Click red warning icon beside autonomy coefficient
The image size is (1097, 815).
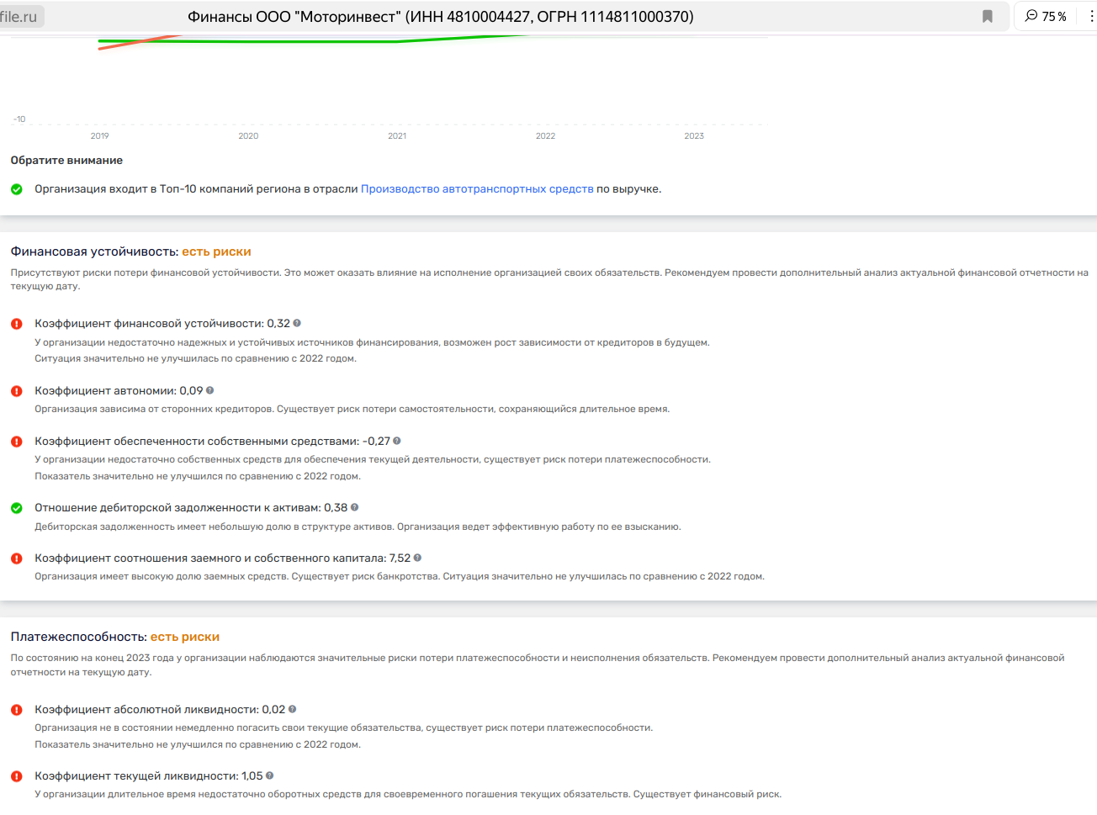pyautogui.click(x=17, y=391)
